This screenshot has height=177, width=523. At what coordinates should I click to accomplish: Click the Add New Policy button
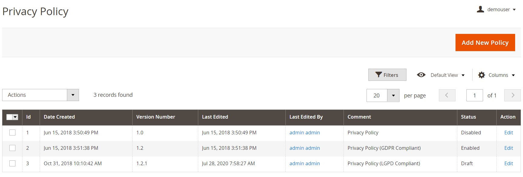point(485,43)
